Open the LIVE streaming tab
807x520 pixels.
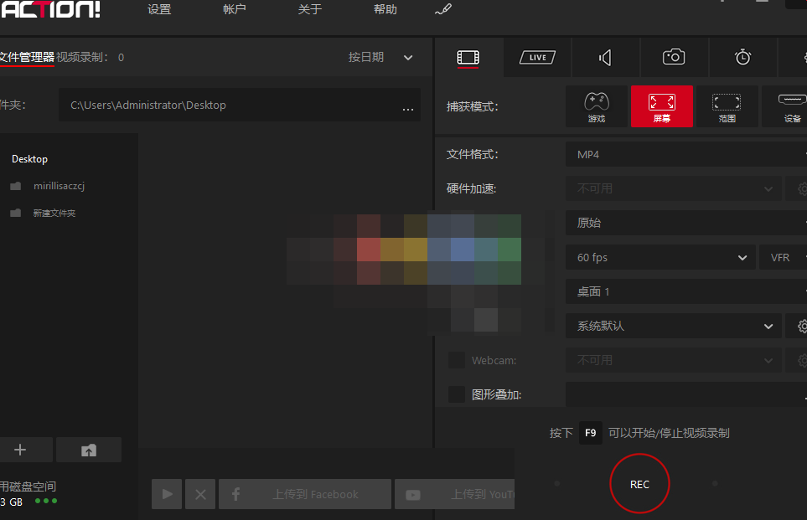click(x=536, y=57)
